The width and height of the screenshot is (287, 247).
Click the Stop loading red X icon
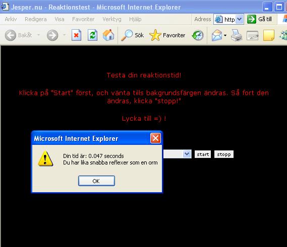76,35
